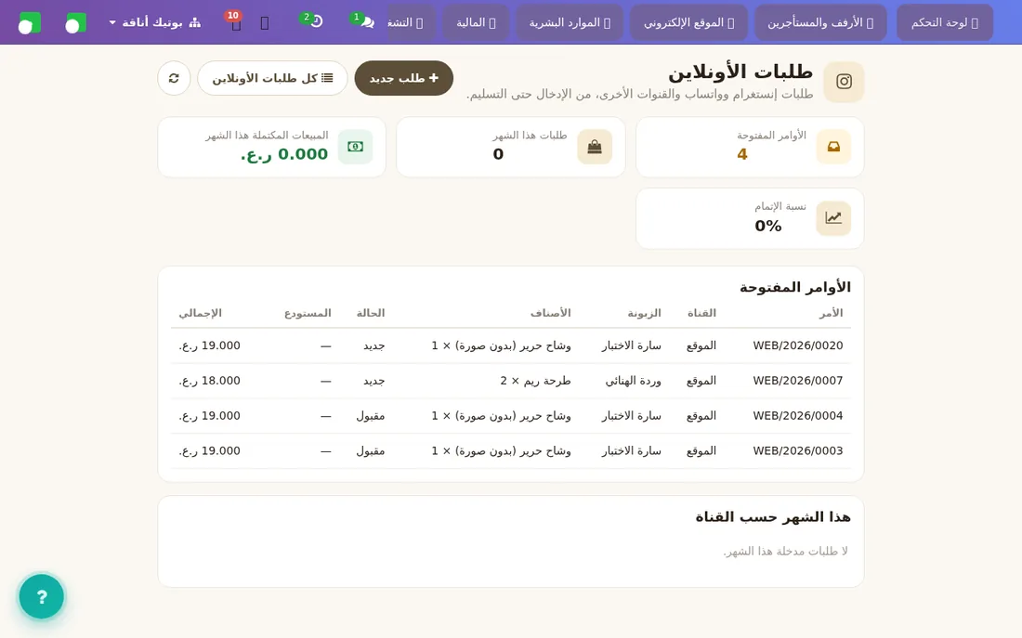Click customer سارة الاختبار in WEB/2026/0003 row
Screen dimensions: 1022x638
631,451
